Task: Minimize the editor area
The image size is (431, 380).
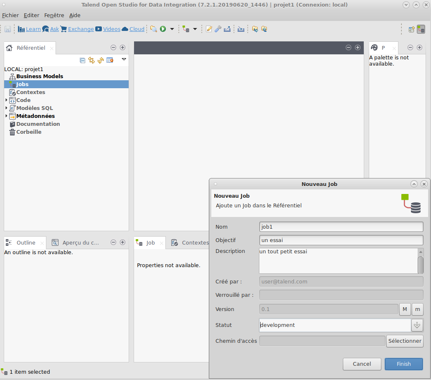Action: 349,47
